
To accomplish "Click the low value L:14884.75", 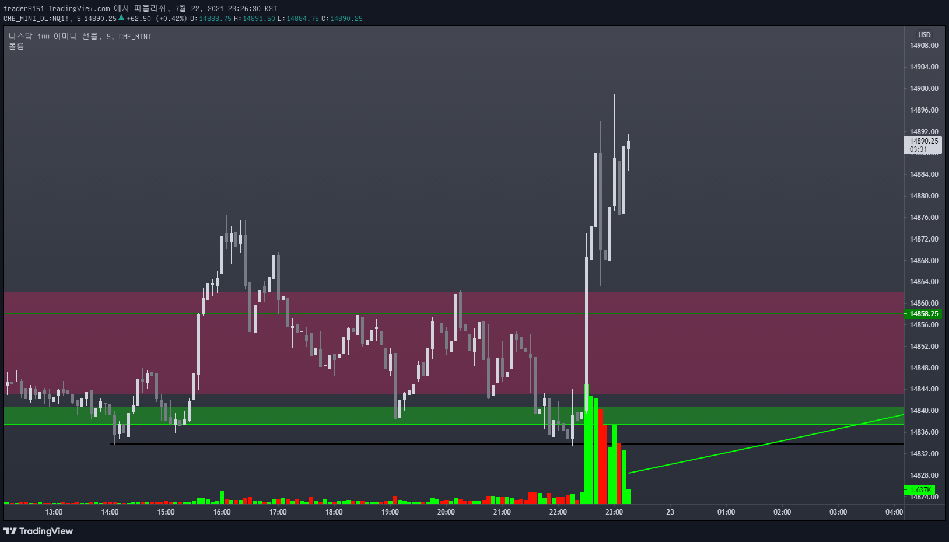I will click(x=298, y=18).
